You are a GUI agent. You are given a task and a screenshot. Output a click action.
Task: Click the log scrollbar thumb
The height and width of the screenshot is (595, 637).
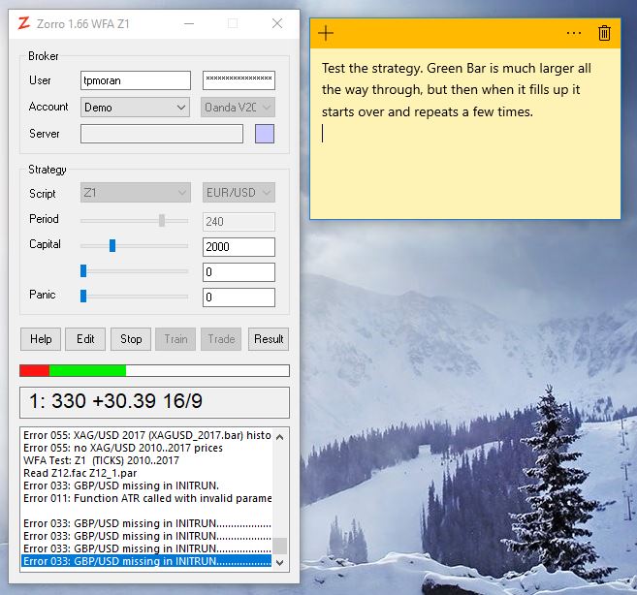pos(279,546)
